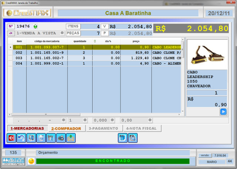Click the undo curved arrow icon

click(x=21, y=138)
